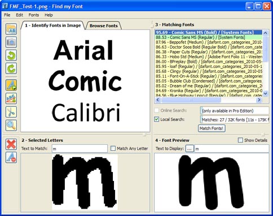Toggle the Show Details checkbox

click(x=240, y=140)
